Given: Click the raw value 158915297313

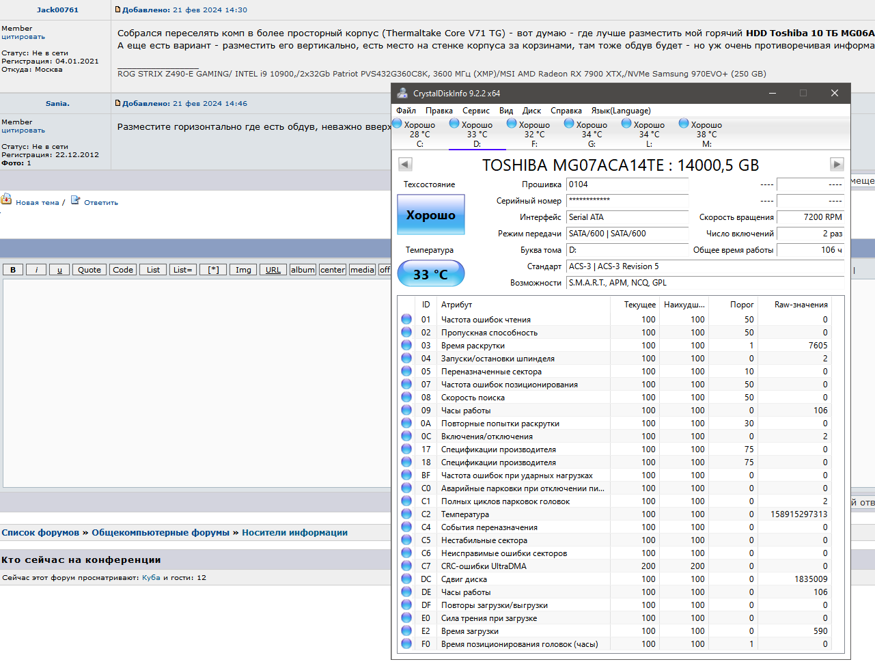Looking at the screenshot, I should (x=798, y=514).
